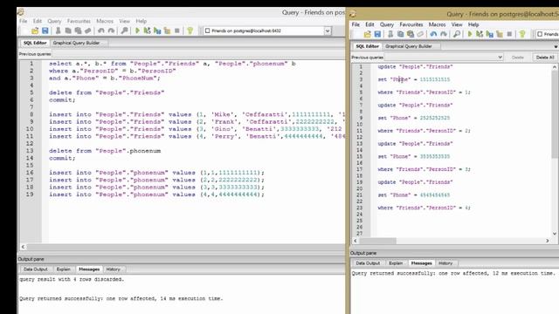The image size is (559, 314).
Task: Open File menu in right window
Action: tap(355, 24)
